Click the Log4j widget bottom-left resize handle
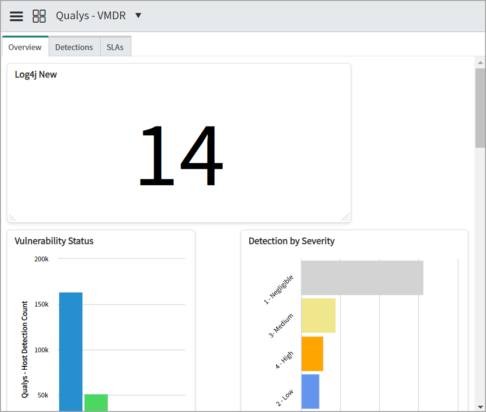 (x=12, y=218)
